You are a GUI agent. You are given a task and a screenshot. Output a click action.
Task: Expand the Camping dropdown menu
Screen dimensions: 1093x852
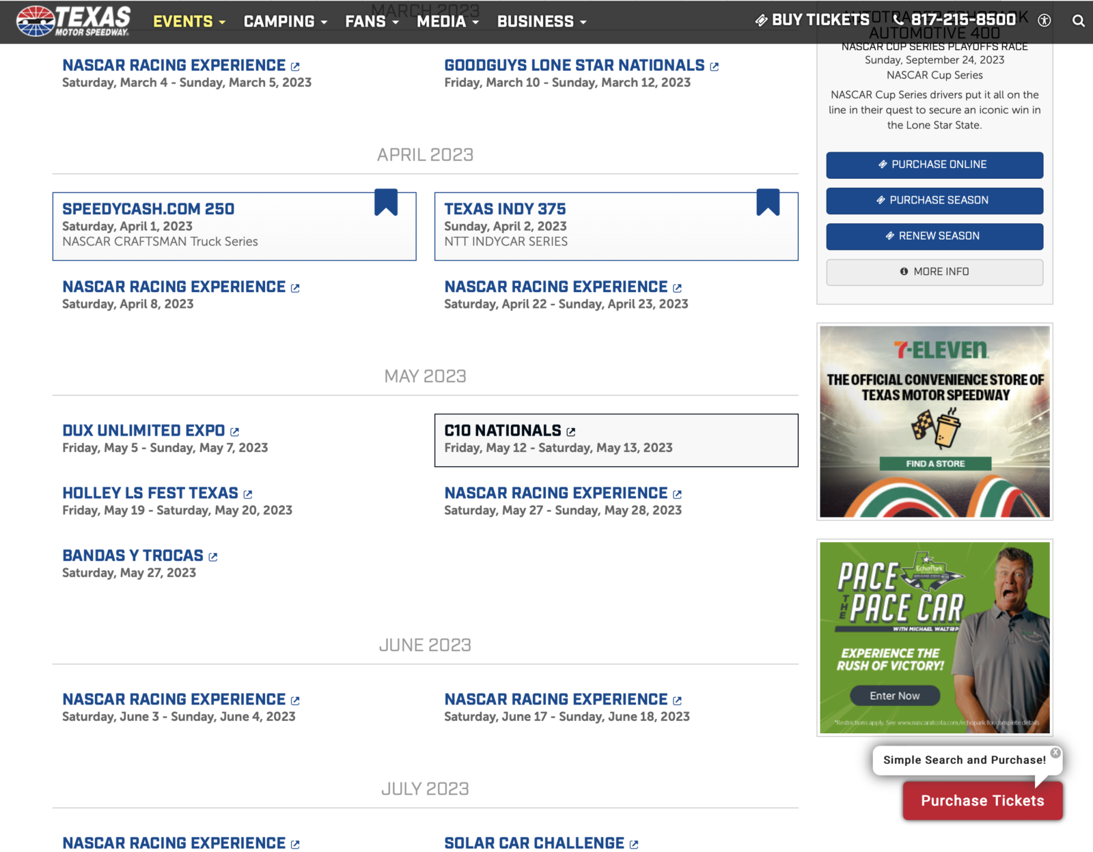(x=286, y=21)
